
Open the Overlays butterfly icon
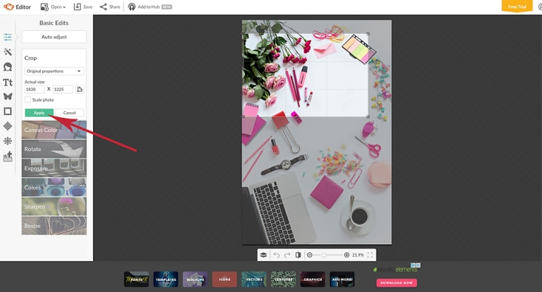click(x=8, y=97)
